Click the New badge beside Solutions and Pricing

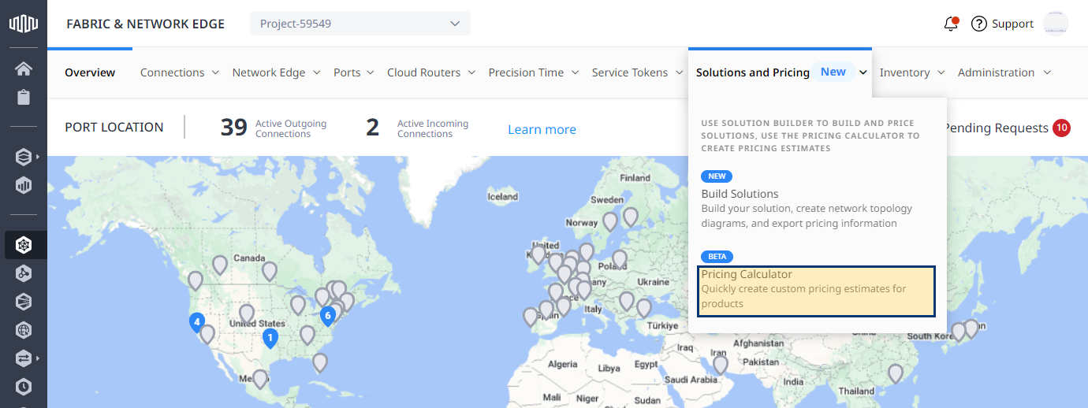833,72
